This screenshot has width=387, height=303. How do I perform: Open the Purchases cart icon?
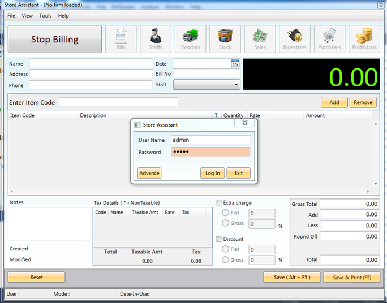[x=329, y=39]
